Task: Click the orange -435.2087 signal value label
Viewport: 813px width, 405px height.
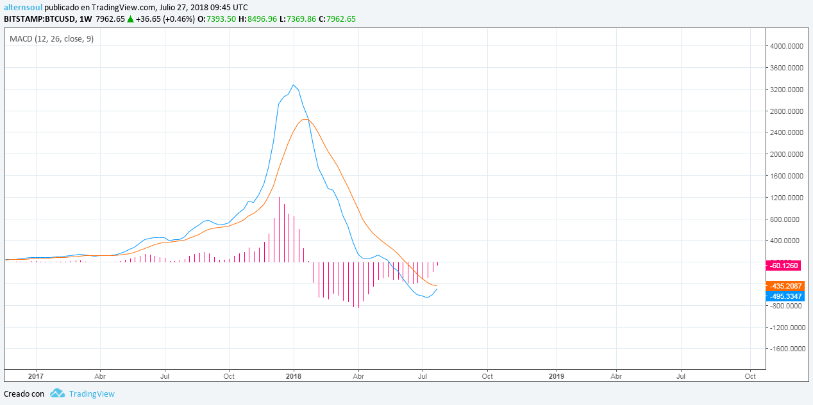Action: pos(785,285)
